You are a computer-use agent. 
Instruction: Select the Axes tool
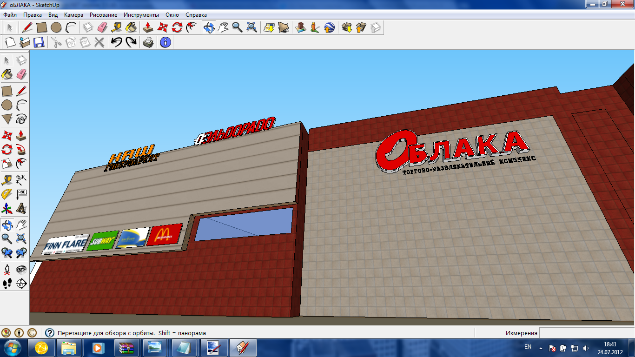pos(7,208)
